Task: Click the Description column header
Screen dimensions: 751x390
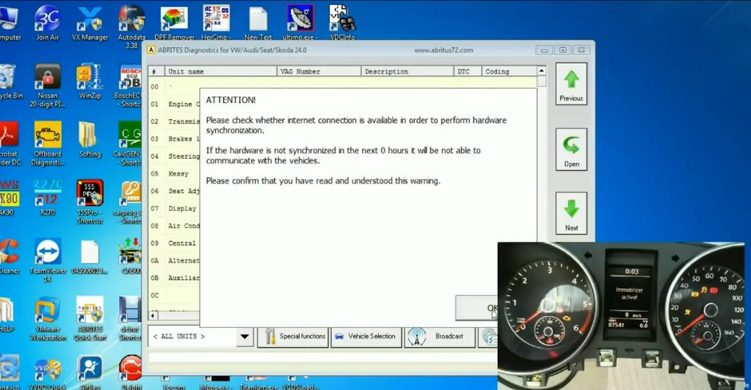Action: (x=407, y=71)
